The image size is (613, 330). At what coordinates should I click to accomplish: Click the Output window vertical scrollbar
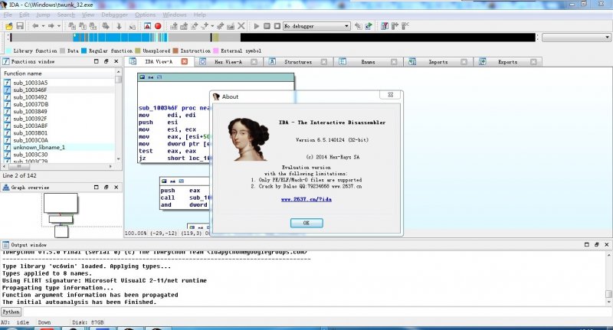point(608,279)
